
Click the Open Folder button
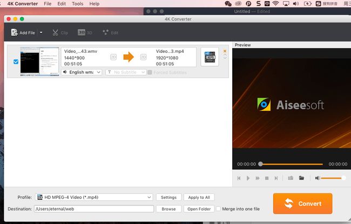tap(199, 209)
